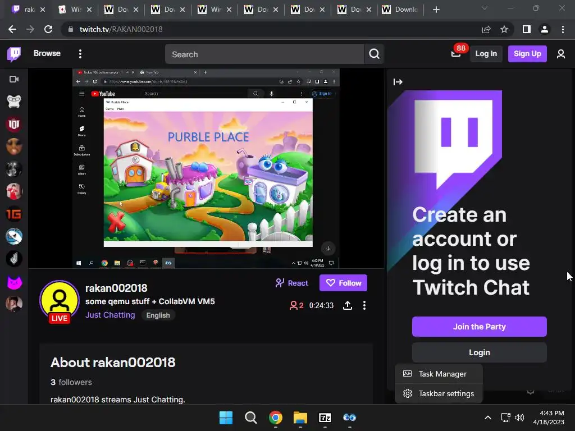Toggle the browser side panel icon
Image resolution: width=575 pixels, height=431 pixels.
click(x=527, y=29)
